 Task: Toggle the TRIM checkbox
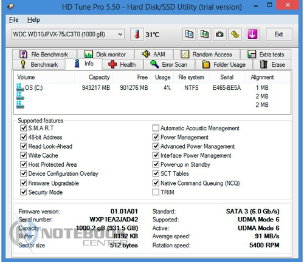(x=156, y=192)
